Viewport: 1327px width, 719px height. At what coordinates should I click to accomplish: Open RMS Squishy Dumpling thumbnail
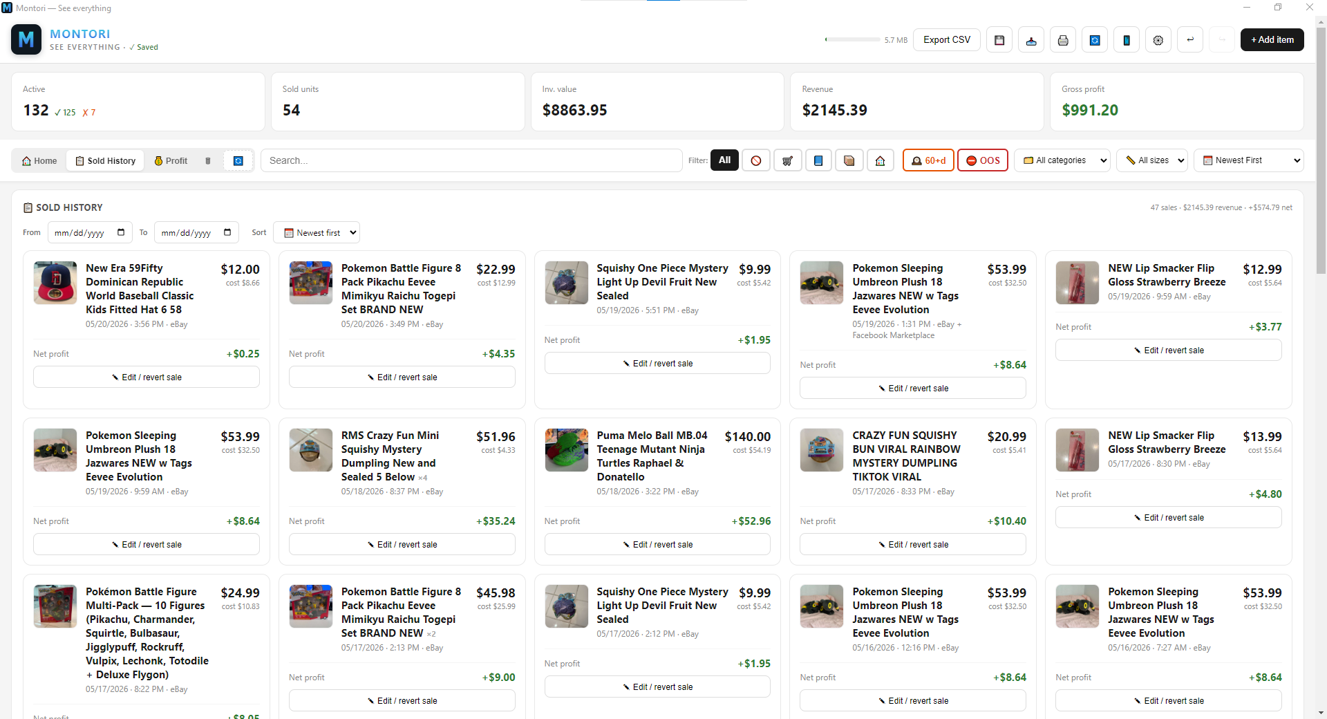click(311, 450)
